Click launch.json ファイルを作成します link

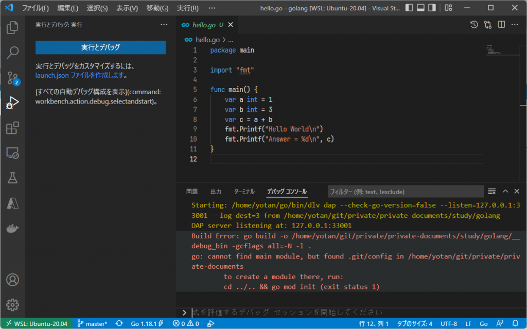80,75
